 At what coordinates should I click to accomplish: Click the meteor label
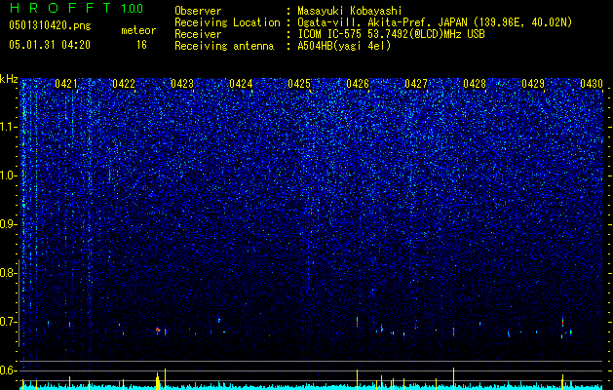click(x=138, y=30)
